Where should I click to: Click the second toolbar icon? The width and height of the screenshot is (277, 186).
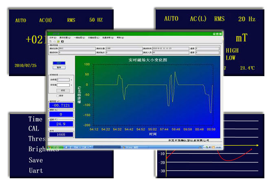[x=54, y=41]
